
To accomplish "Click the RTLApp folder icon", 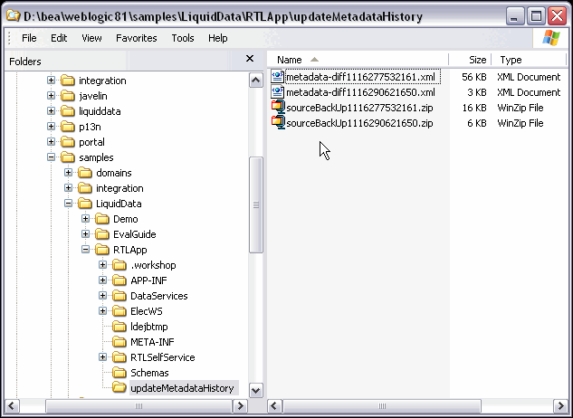I will pyautogui.click(x=102, y=250).
